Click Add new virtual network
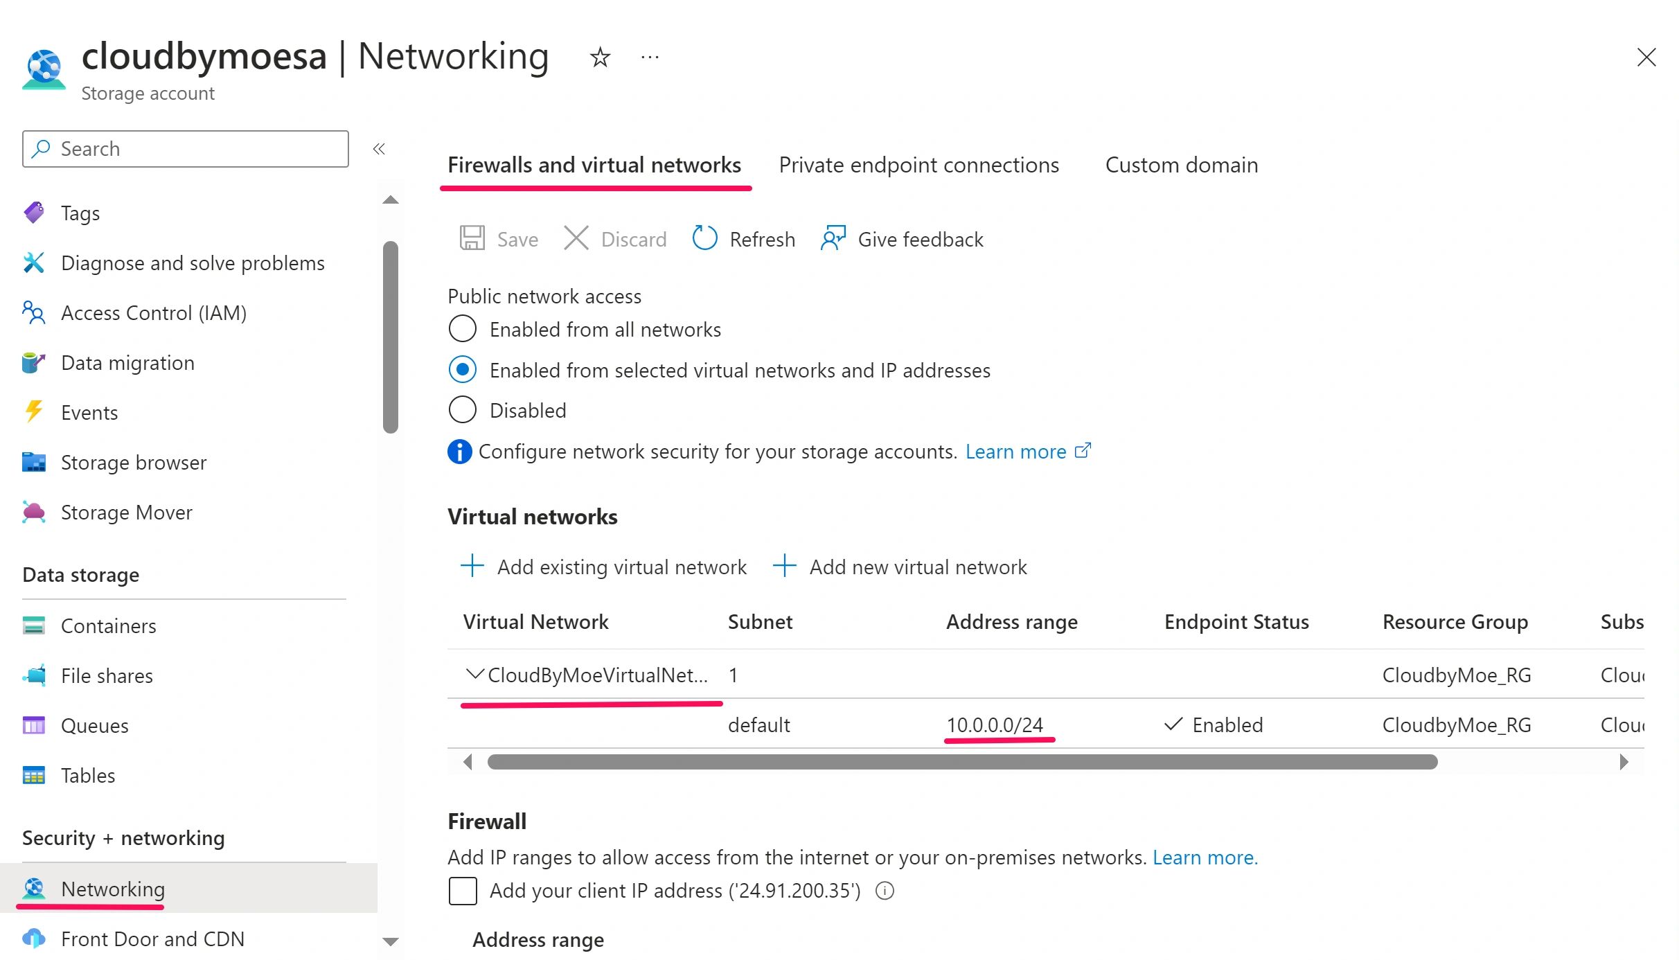Viewport: 1679px width, 960px height. [917, 567]
